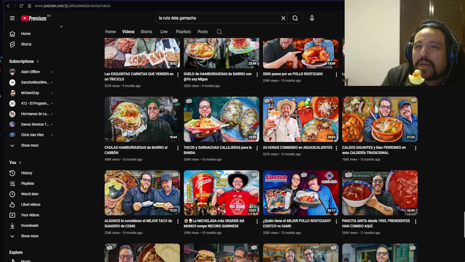Play MICHELADA más GRANDE thumbnail

pyautogui.click(x=221, y=193)
